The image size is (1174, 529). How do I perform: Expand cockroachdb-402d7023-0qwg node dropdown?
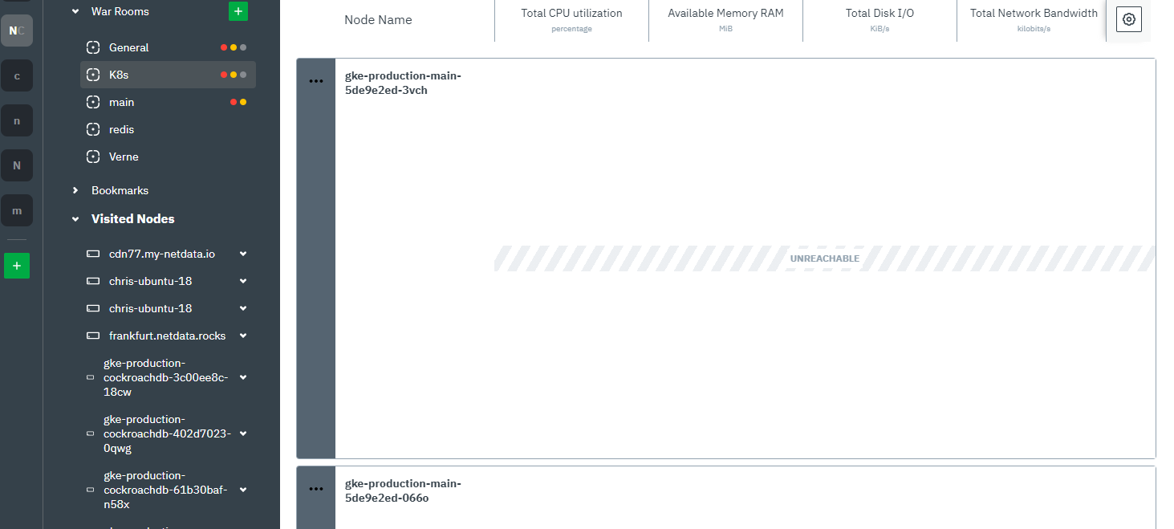(x=243, y=433)
